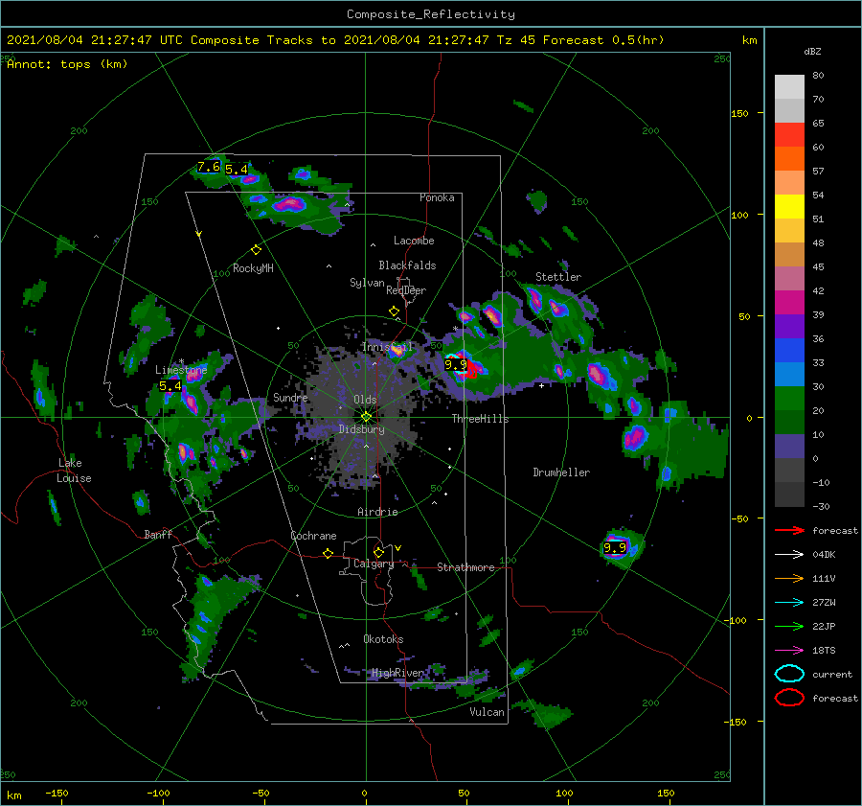The image size is (862, 806).
Task: Choose the magenta 18TS track arrow
Action: pos(789,651)
